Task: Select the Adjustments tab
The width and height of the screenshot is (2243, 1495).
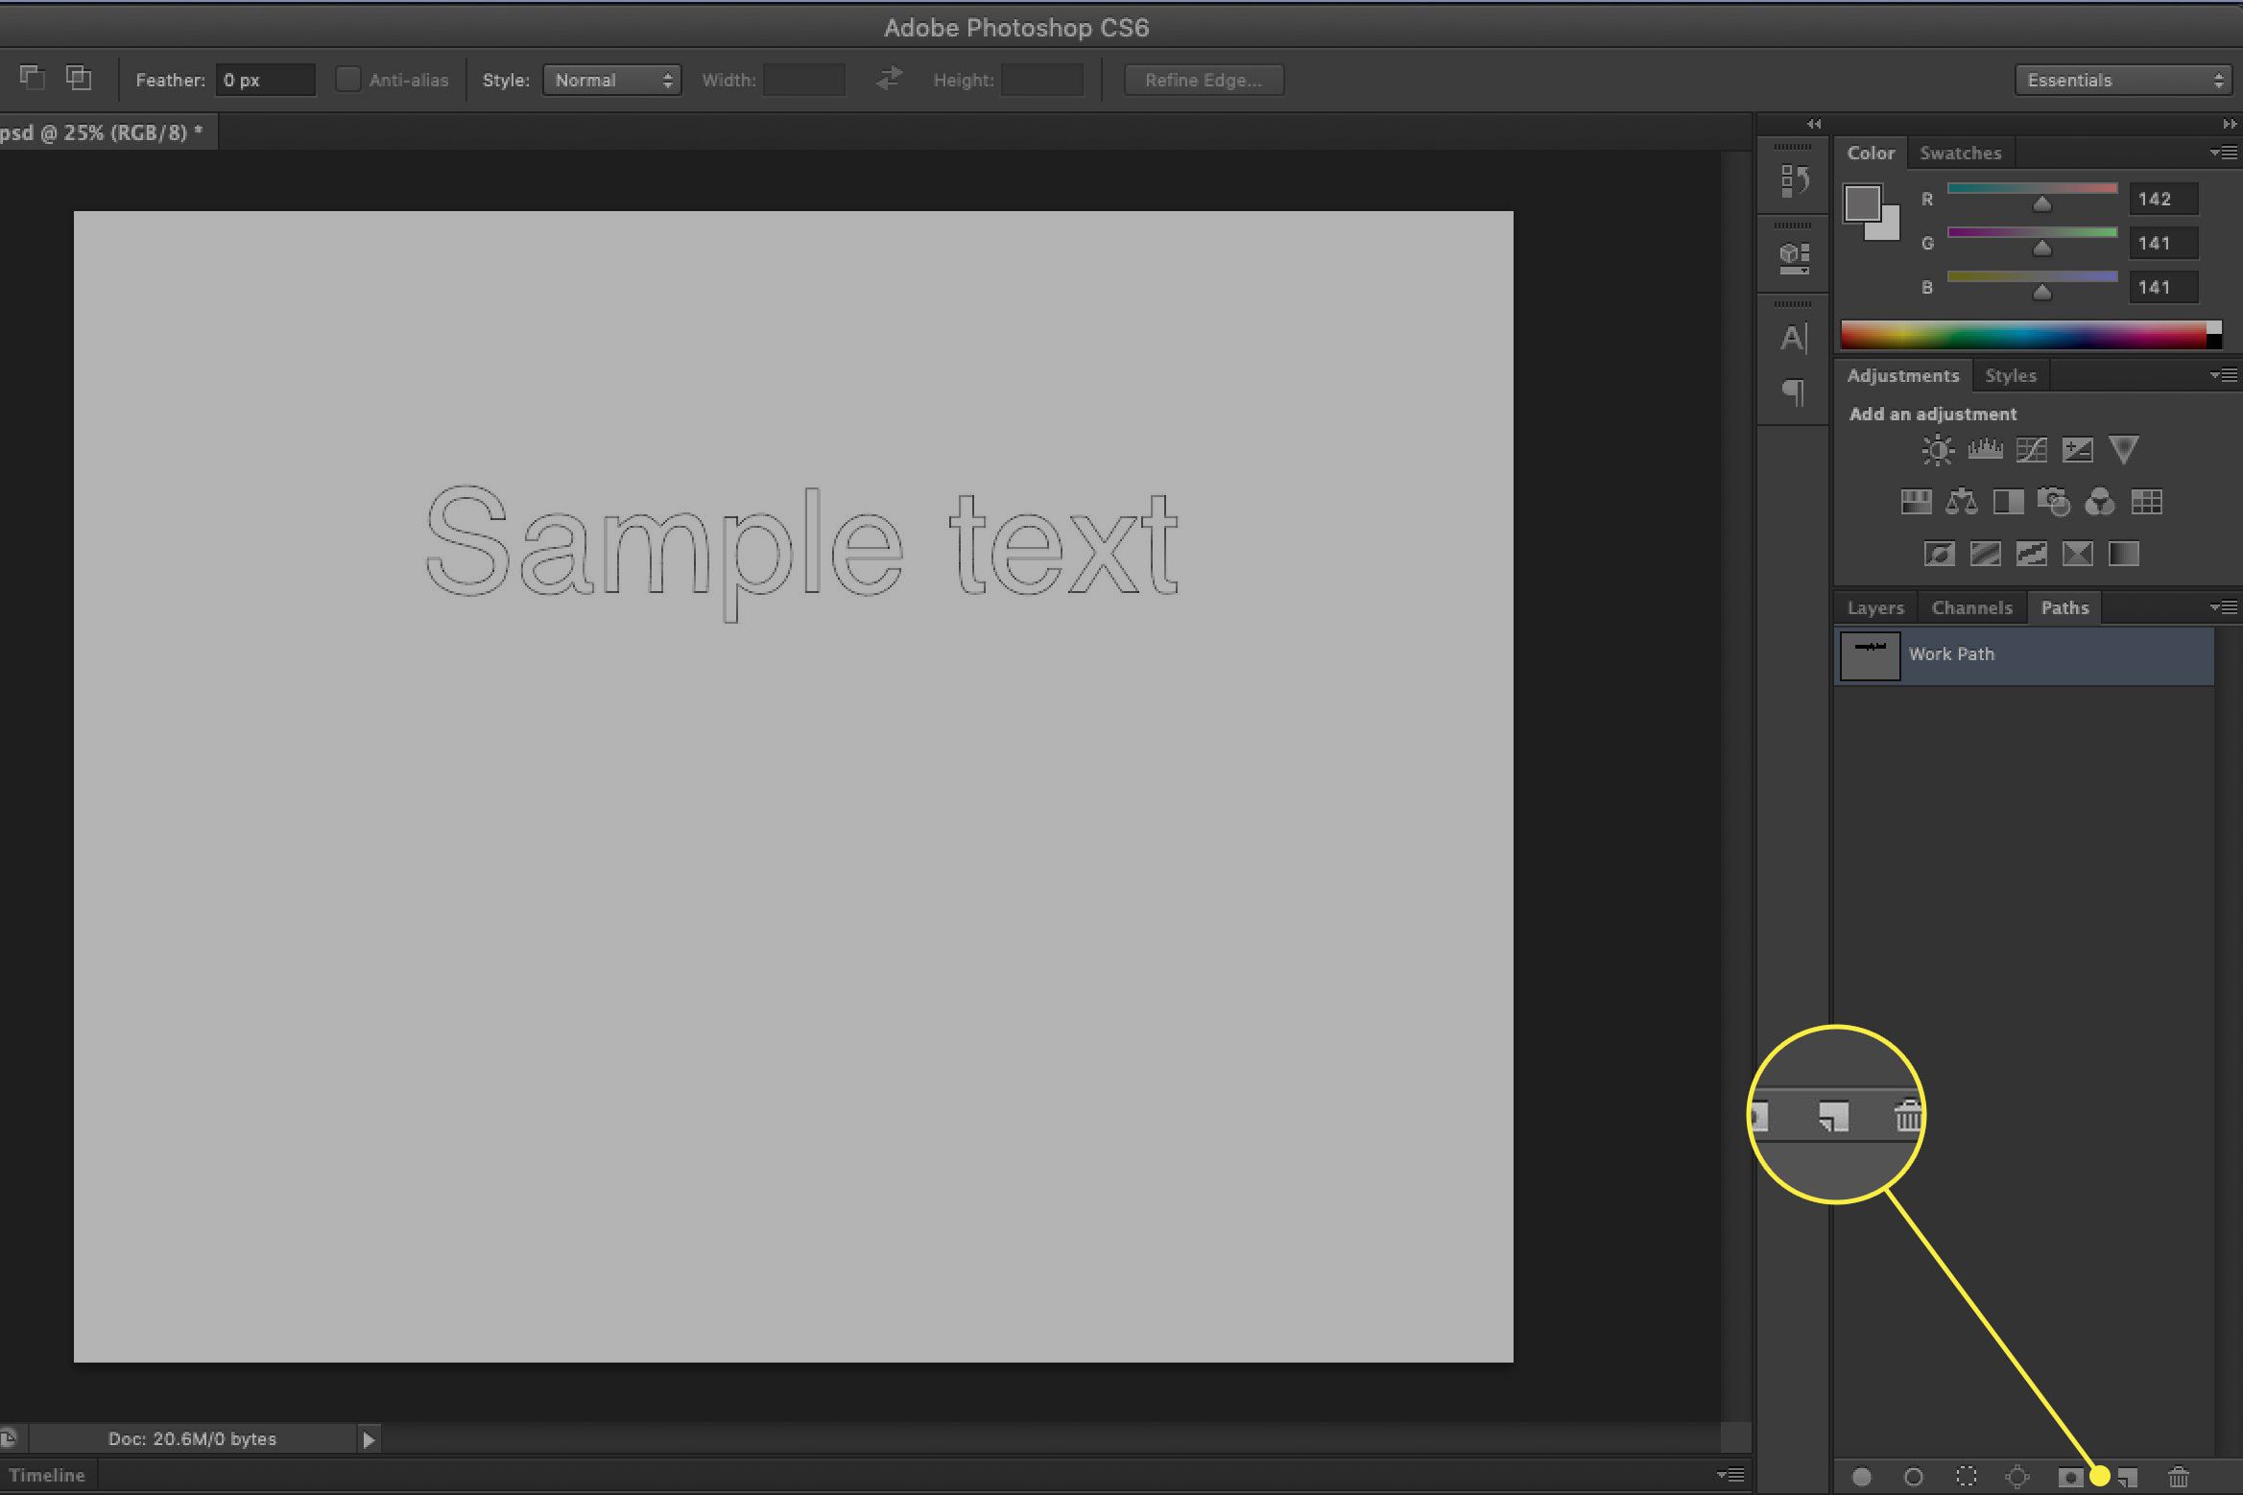Action: click(1902, 376)
